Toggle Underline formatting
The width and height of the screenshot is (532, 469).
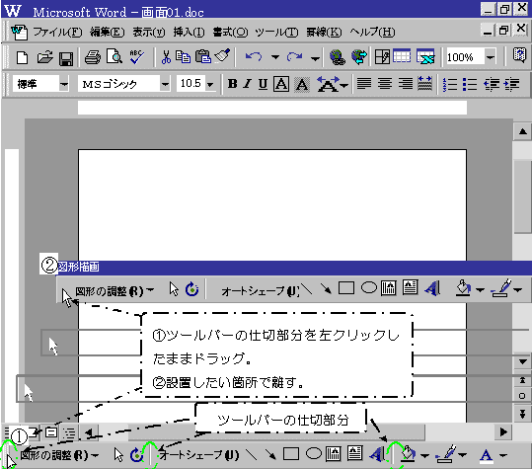(263, 84)
